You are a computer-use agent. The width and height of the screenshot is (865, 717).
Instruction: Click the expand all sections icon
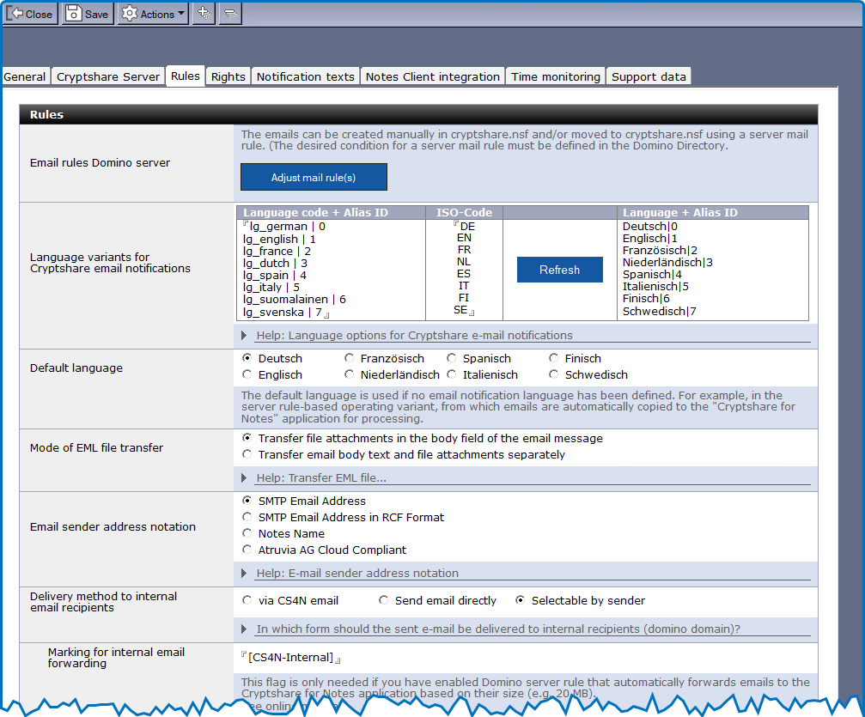point(204,14)
